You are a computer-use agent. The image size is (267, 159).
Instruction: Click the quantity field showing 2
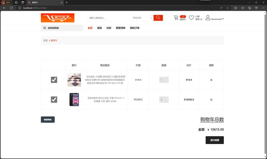[164, 99]
